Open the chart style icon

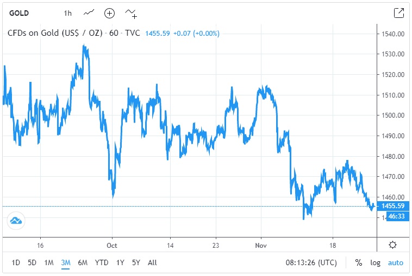(89, 12)
